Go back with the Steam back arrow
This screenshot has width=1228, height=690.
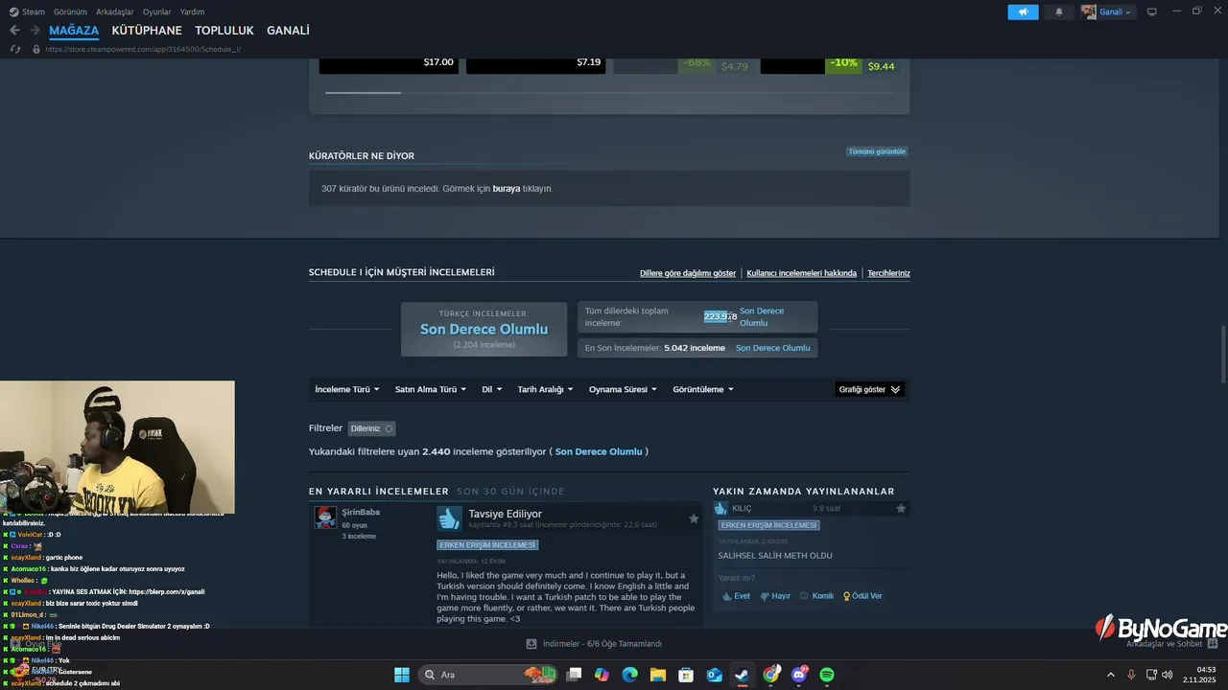click(x=14, y=31)
